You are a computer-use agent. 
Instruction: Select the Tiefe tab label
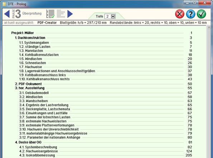point(100,16)
